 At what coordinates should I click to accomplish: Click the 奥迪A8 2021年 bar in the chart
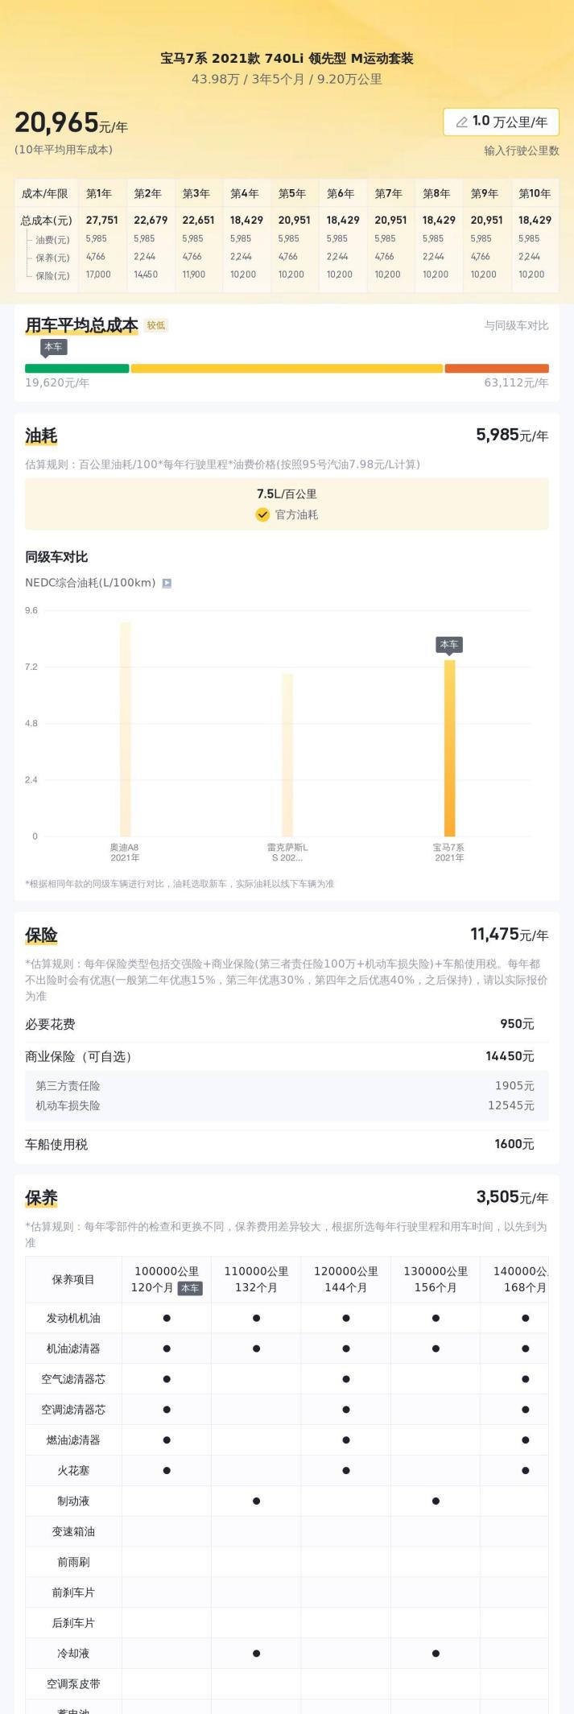126,729
